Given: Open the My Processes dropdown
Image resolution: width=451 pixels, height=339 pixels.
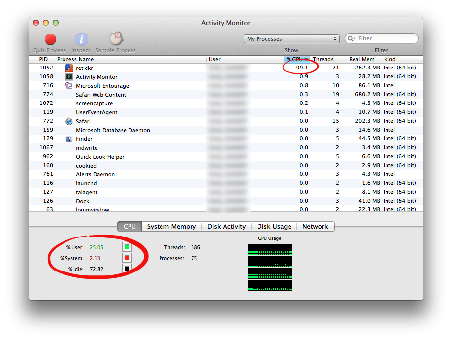Looking at the screenshot, I should point(291,39).
